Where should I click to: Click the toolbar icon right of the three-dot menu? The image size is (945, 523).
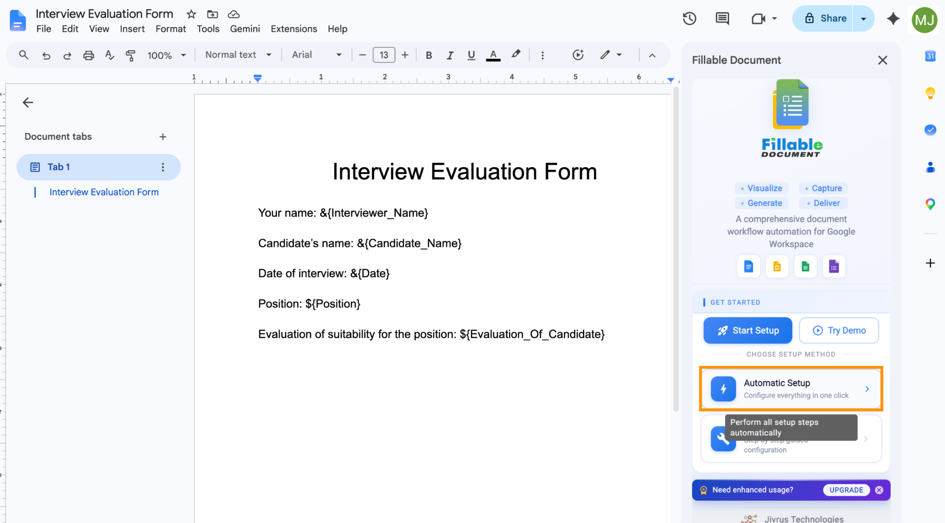click(578, 55)
